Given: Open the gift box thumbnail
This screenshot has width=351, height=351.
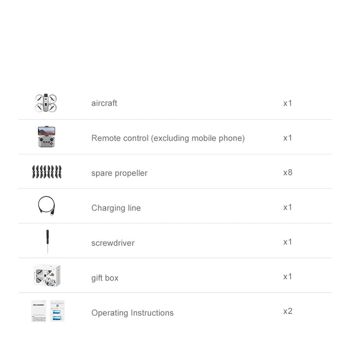Looking at the screenshot, I should 47,276.
